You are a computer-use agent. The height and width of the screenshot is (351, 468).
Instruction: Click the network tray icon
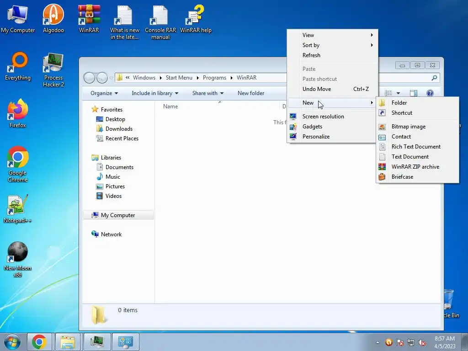[x=411, y=343]
